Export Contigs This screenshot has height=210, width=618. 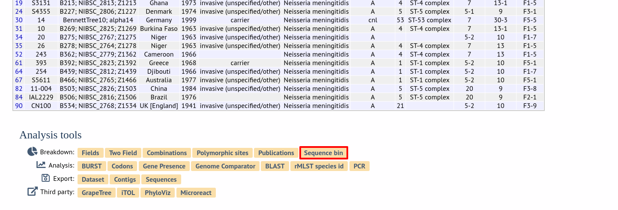point(125,180)
